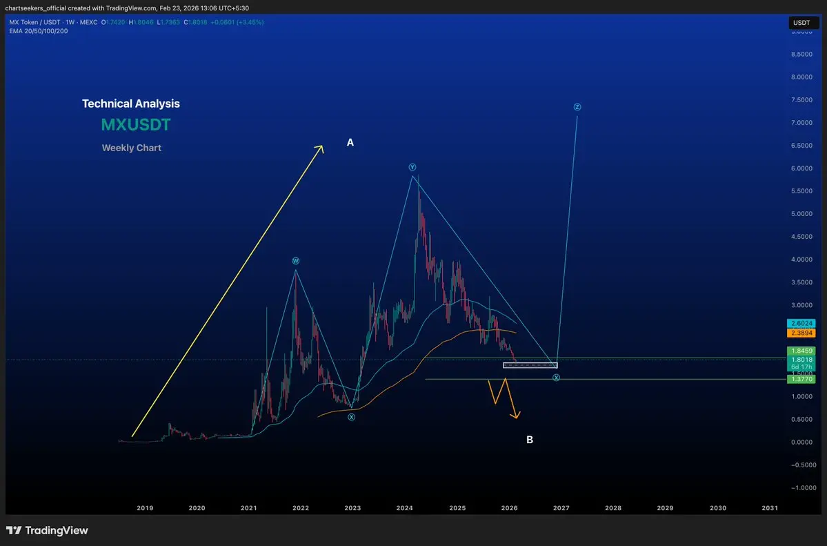Select the circled X label on 1.3770 line

(556, 378)
